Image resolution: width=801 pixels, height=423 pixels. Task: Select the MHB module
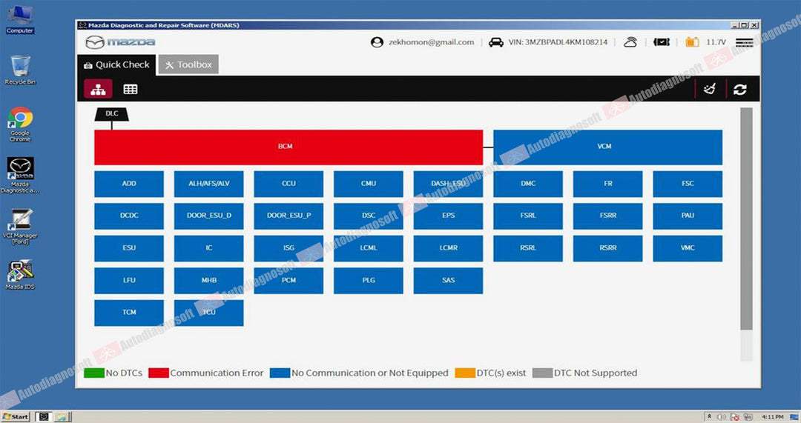[209, 281]
